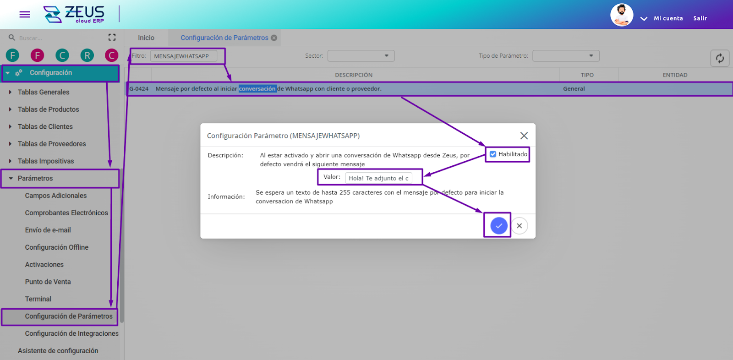Cancel with the round X button

tap(519, 226)
